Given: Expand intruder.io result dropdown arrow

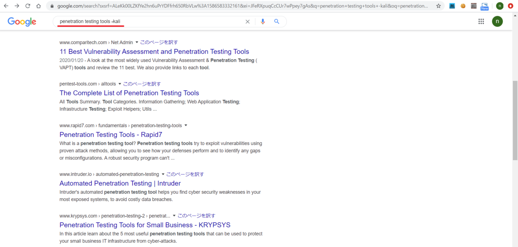Looking at the screenshot, I should click(163, 174).
